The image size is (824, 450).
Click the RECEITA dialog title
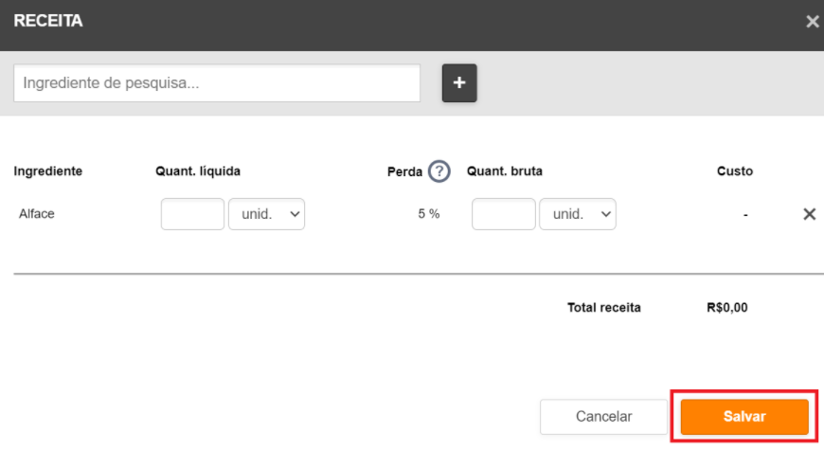(47, 21)
